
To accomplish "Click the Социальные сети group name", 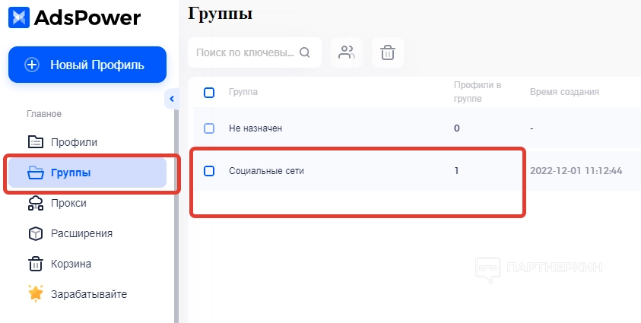I will [x=266, y=171].
